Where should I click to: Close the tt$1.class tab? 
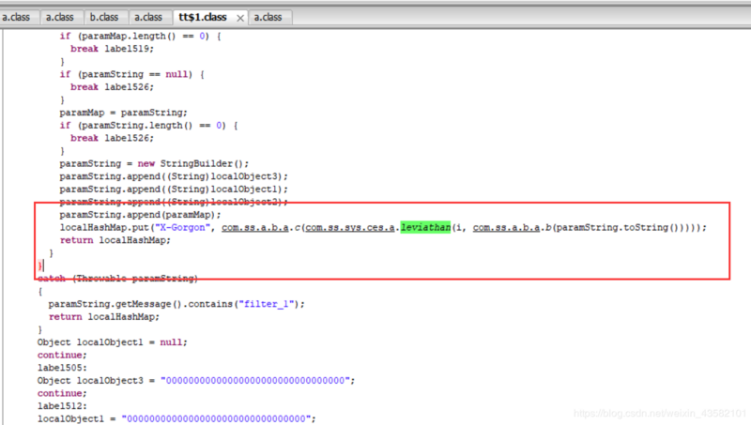240,18
